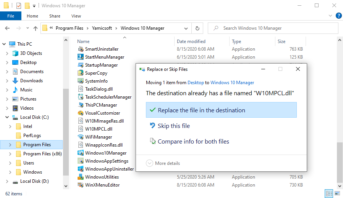Switch to large icons view button

point(337,193)
